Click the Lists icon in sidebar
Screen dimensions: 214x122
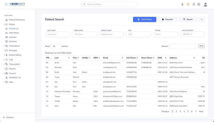tap(6, 60)
